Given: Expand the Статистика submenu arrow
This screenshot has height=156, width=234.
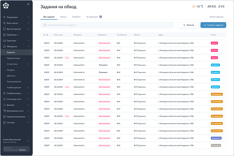Looking at the screenshot, I should click(28, 64).
